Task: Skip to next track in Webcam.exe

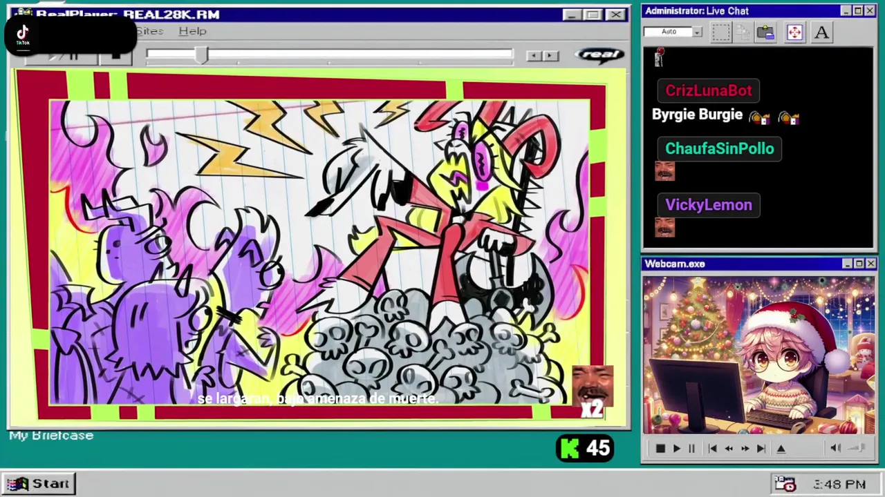Action: coord(761,449)
